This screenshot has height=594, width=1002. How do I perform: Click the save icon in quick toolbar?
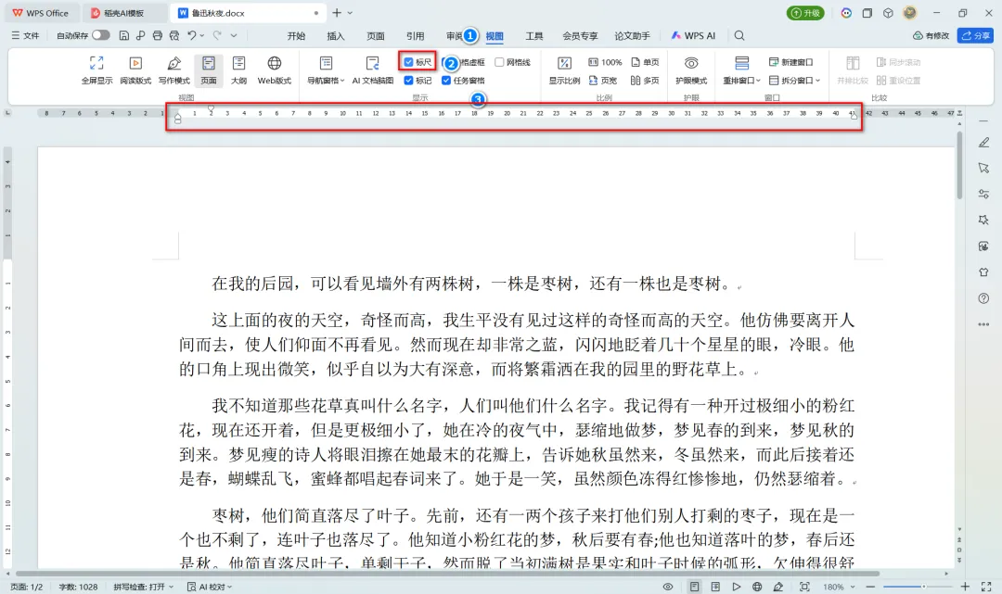tap(124, 36)
